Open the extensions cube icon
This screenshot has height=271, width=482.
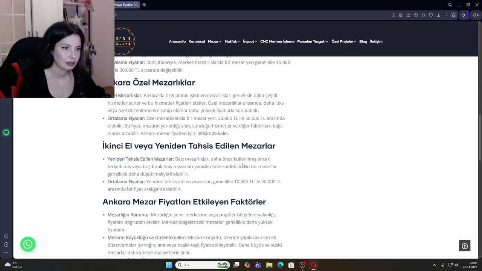463,15
